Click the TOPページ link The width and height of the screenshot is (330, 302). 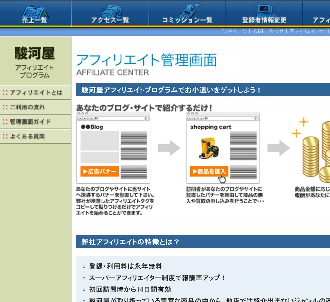coord(234,31)
